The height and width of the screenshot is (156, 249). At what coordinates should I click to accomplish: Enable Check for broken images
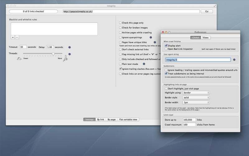coord(120,28)
